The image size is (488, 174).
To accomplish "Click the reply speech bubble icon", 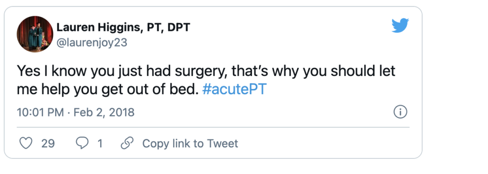I will click(82, 143).
